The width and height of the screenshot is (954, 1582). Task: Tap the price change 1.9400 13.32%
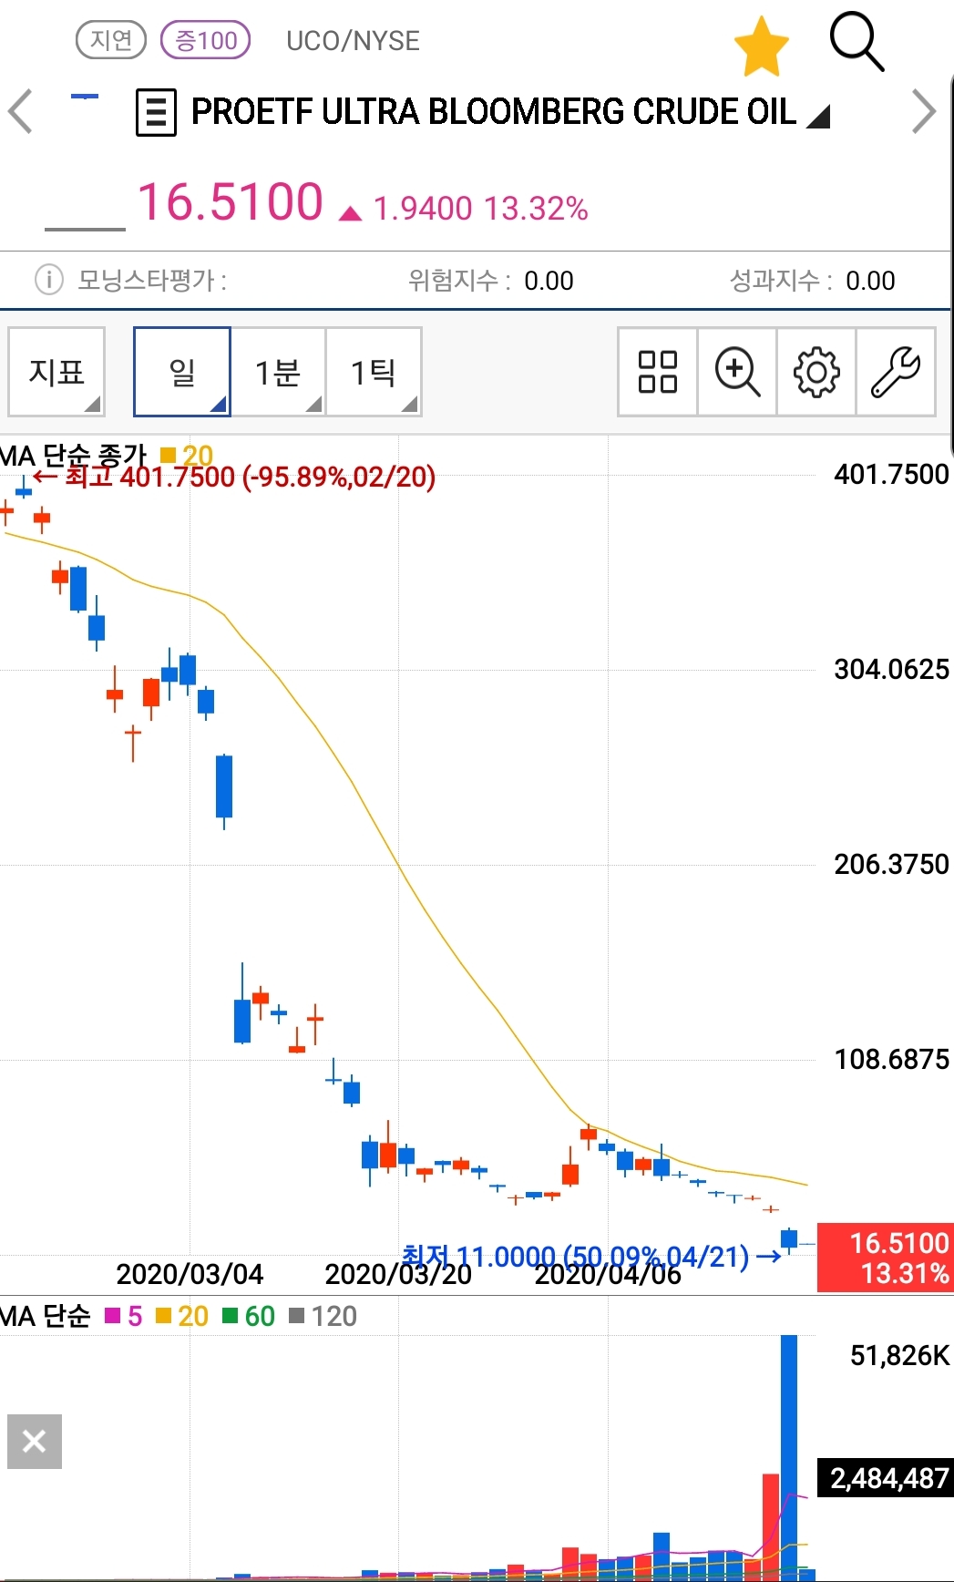tap(480, 209)
